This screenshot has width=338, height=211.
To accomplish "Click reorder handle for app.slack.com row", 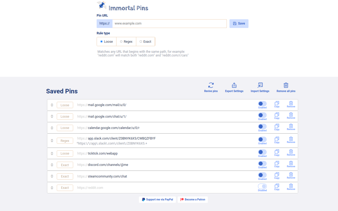I will 52,141.
